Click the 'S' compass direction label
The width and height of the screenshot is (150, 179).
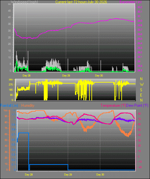click(x=141, y=90)
